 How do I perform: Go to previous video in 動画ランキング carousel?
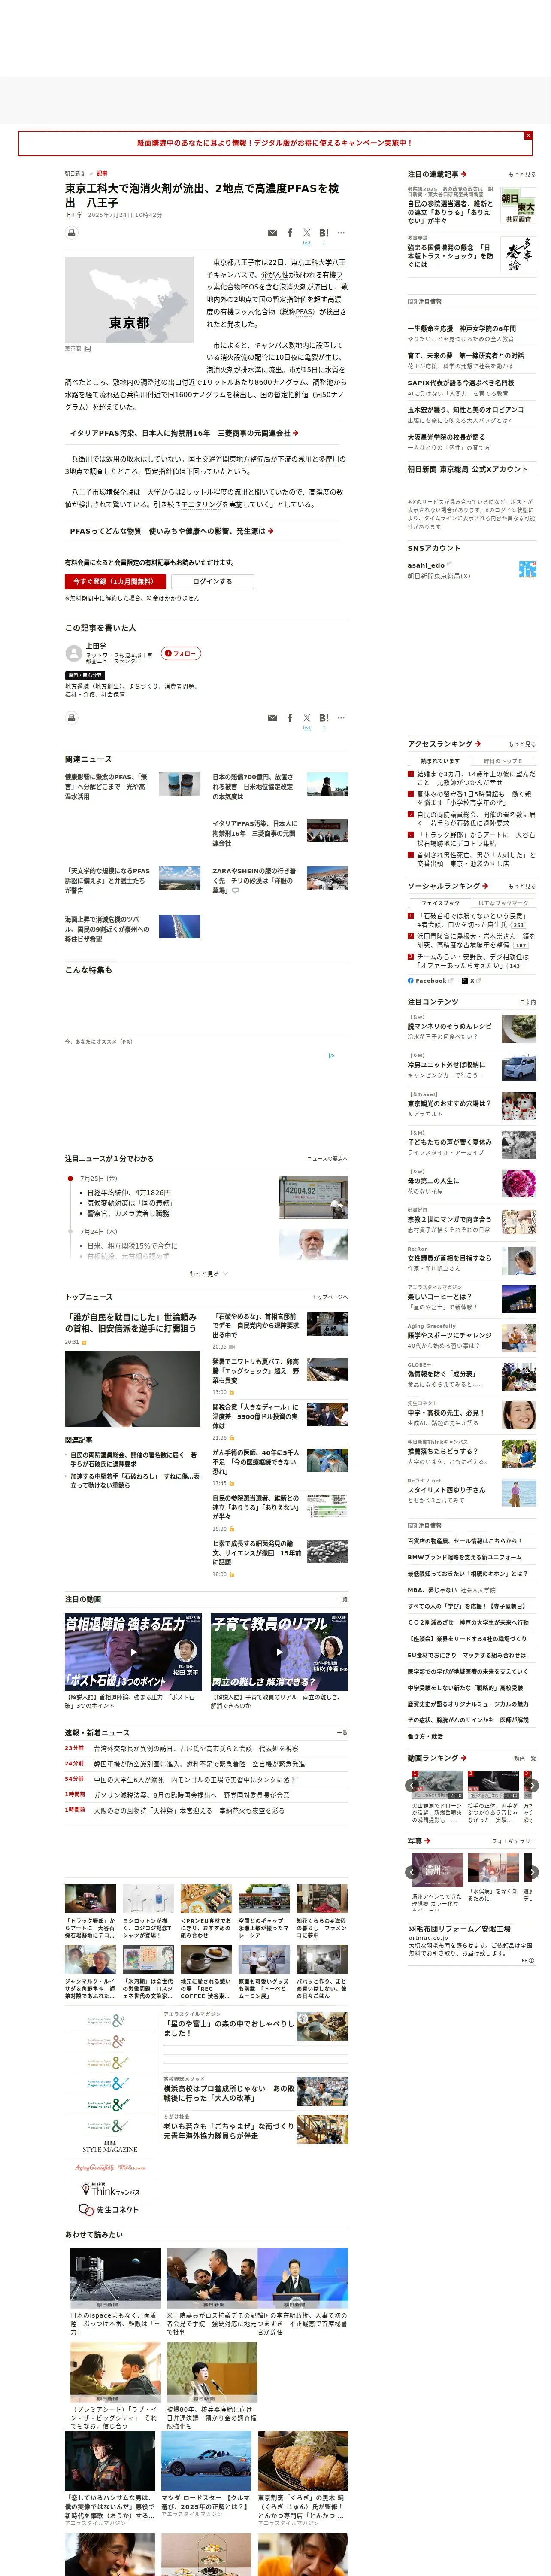coord(412,1785)
